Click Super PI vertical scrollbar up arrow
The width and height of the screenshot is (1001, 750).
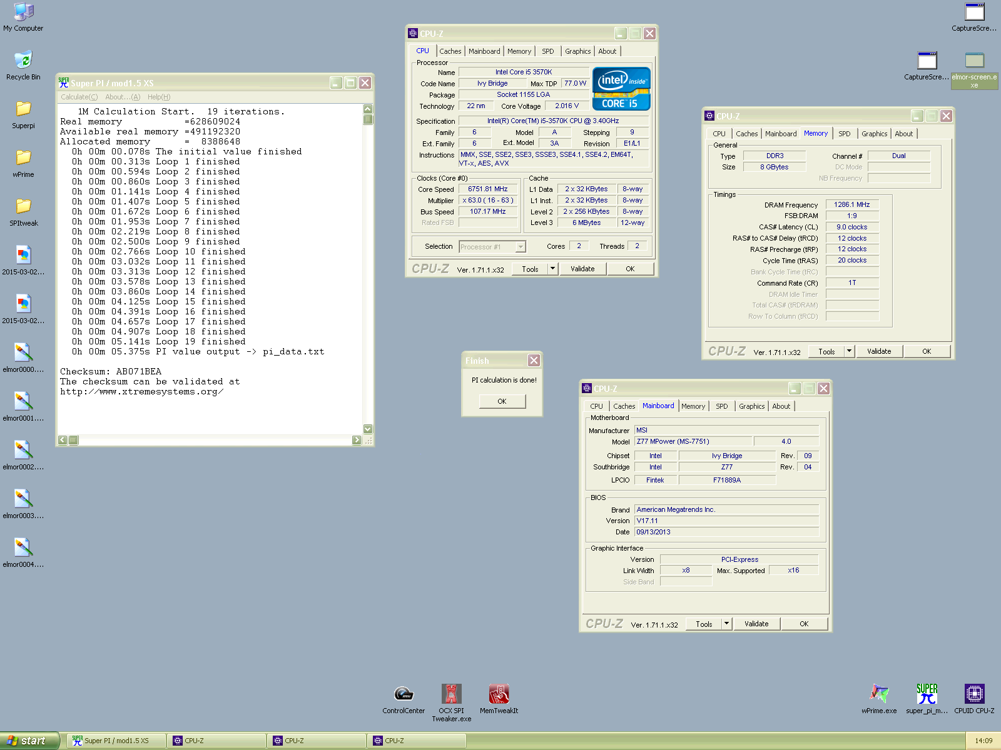[x=368, y=109]
